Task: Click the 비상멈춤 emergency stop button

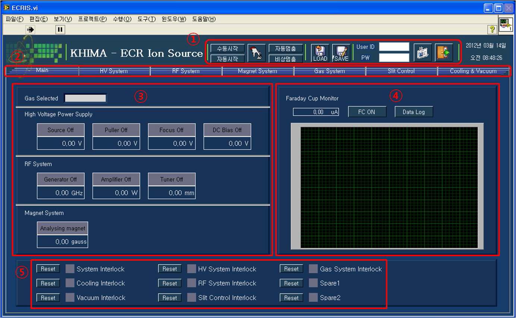Action: [x=285, y=58]
